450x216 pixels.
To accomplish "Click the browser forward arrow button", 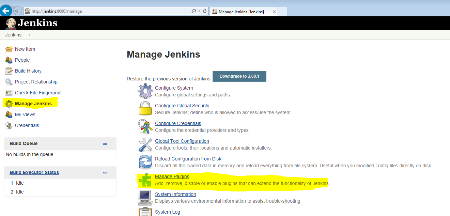I will [x=17, y=11].
